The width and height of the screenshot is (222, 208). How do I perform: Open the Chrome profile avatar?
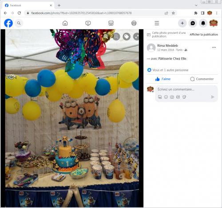coord(210,13)
